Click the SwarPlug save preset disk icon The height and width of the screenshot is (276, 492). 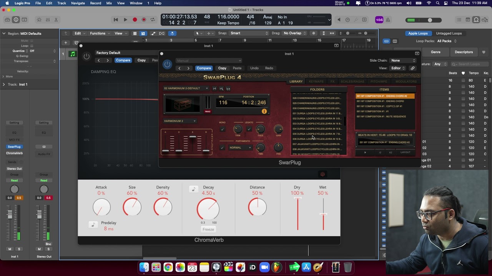(x=214, y=89)
